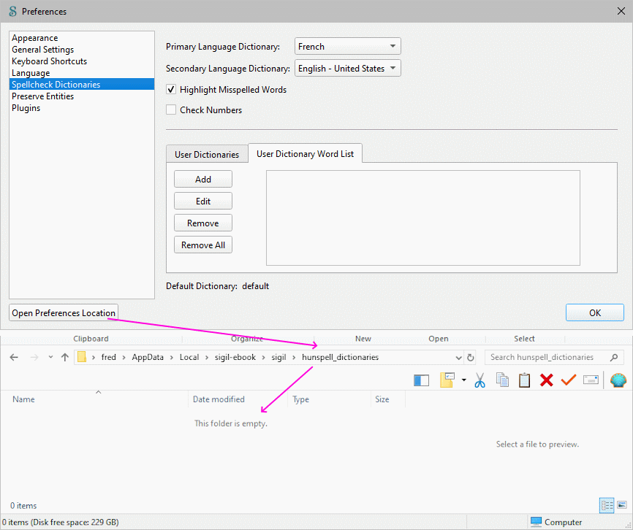Expand the chevron between Local and sigil-ebook
This screenshot has width=633, height=530.
click(x=206, y=358)
